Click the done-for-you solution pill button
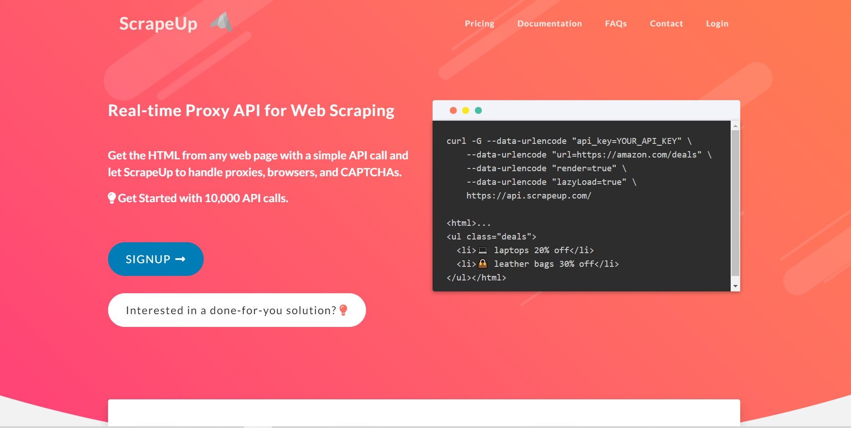The height and width of the screenshot is (428, 851). tap(237, 310)
